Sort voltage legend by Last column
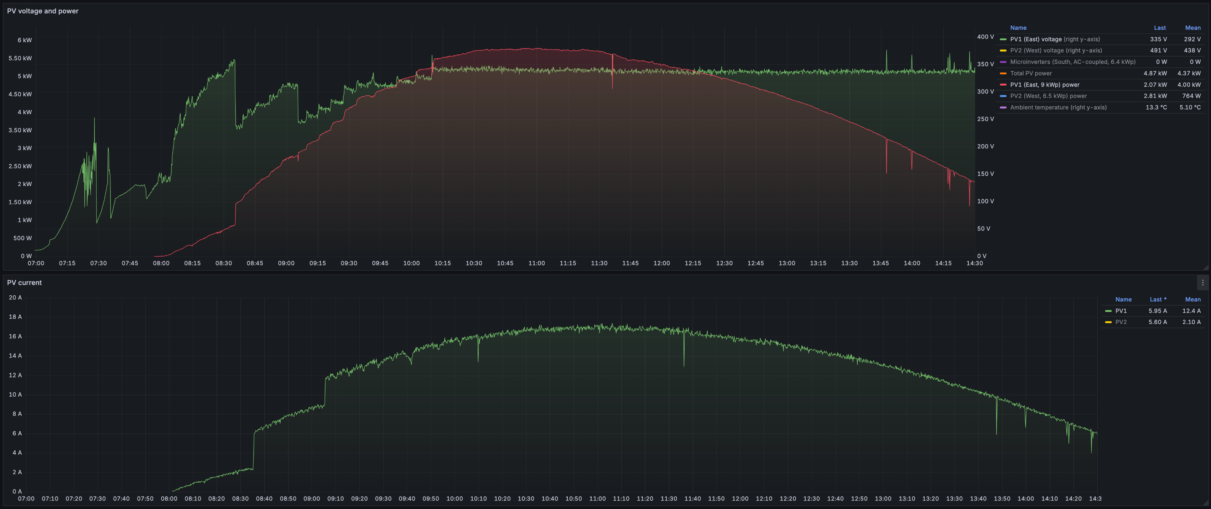The height and width of the screenshot is (509, 1211). [1159, 28]
